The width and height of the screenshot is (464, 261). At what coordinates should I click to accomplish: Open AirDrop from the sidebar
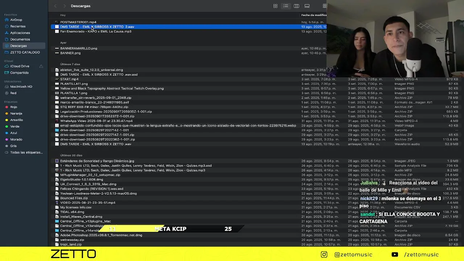[x=16, y=20]
